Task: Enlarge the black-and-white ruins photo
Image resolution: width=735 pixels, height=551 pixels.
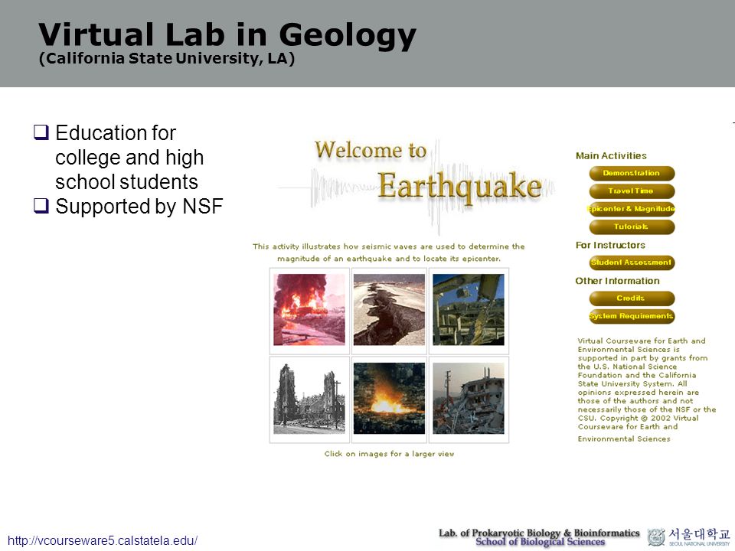Action: click(x=309, y=398)
